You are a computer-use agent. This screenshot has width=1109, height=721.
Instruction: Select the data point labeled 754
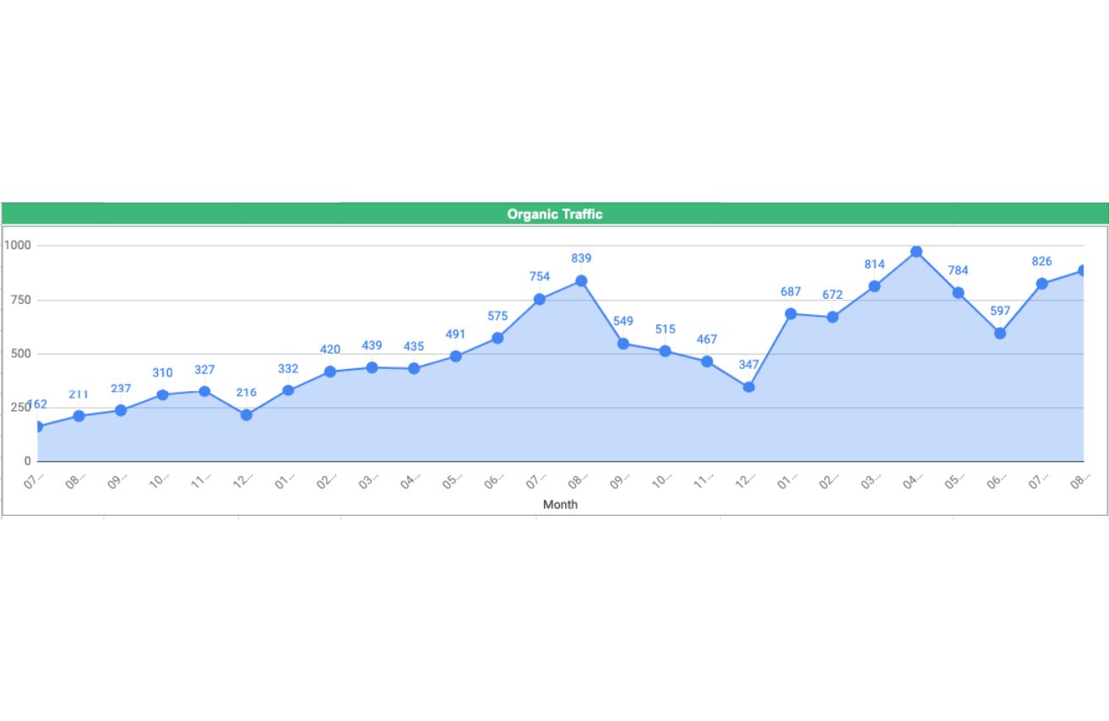(x=540, y=299)
